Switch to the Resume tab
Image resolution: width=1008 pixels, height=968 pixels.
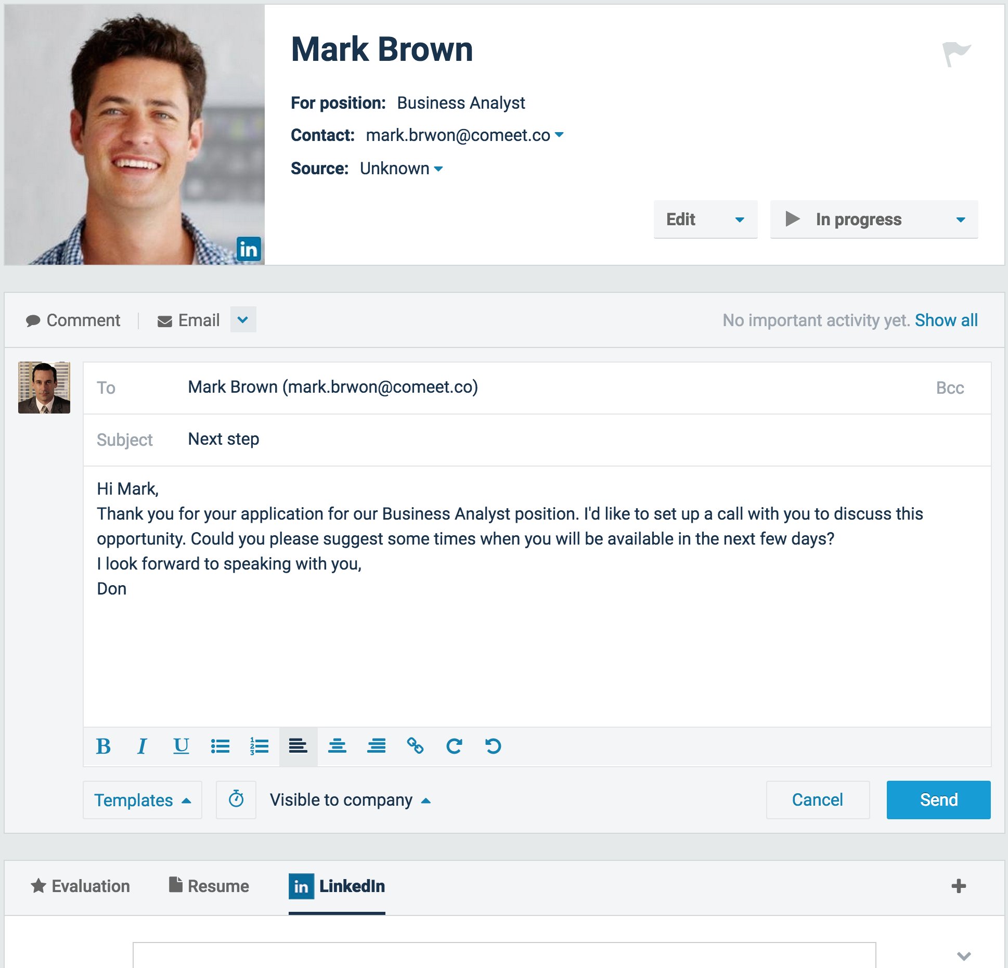pyautogui.click(x=209, y=886)
